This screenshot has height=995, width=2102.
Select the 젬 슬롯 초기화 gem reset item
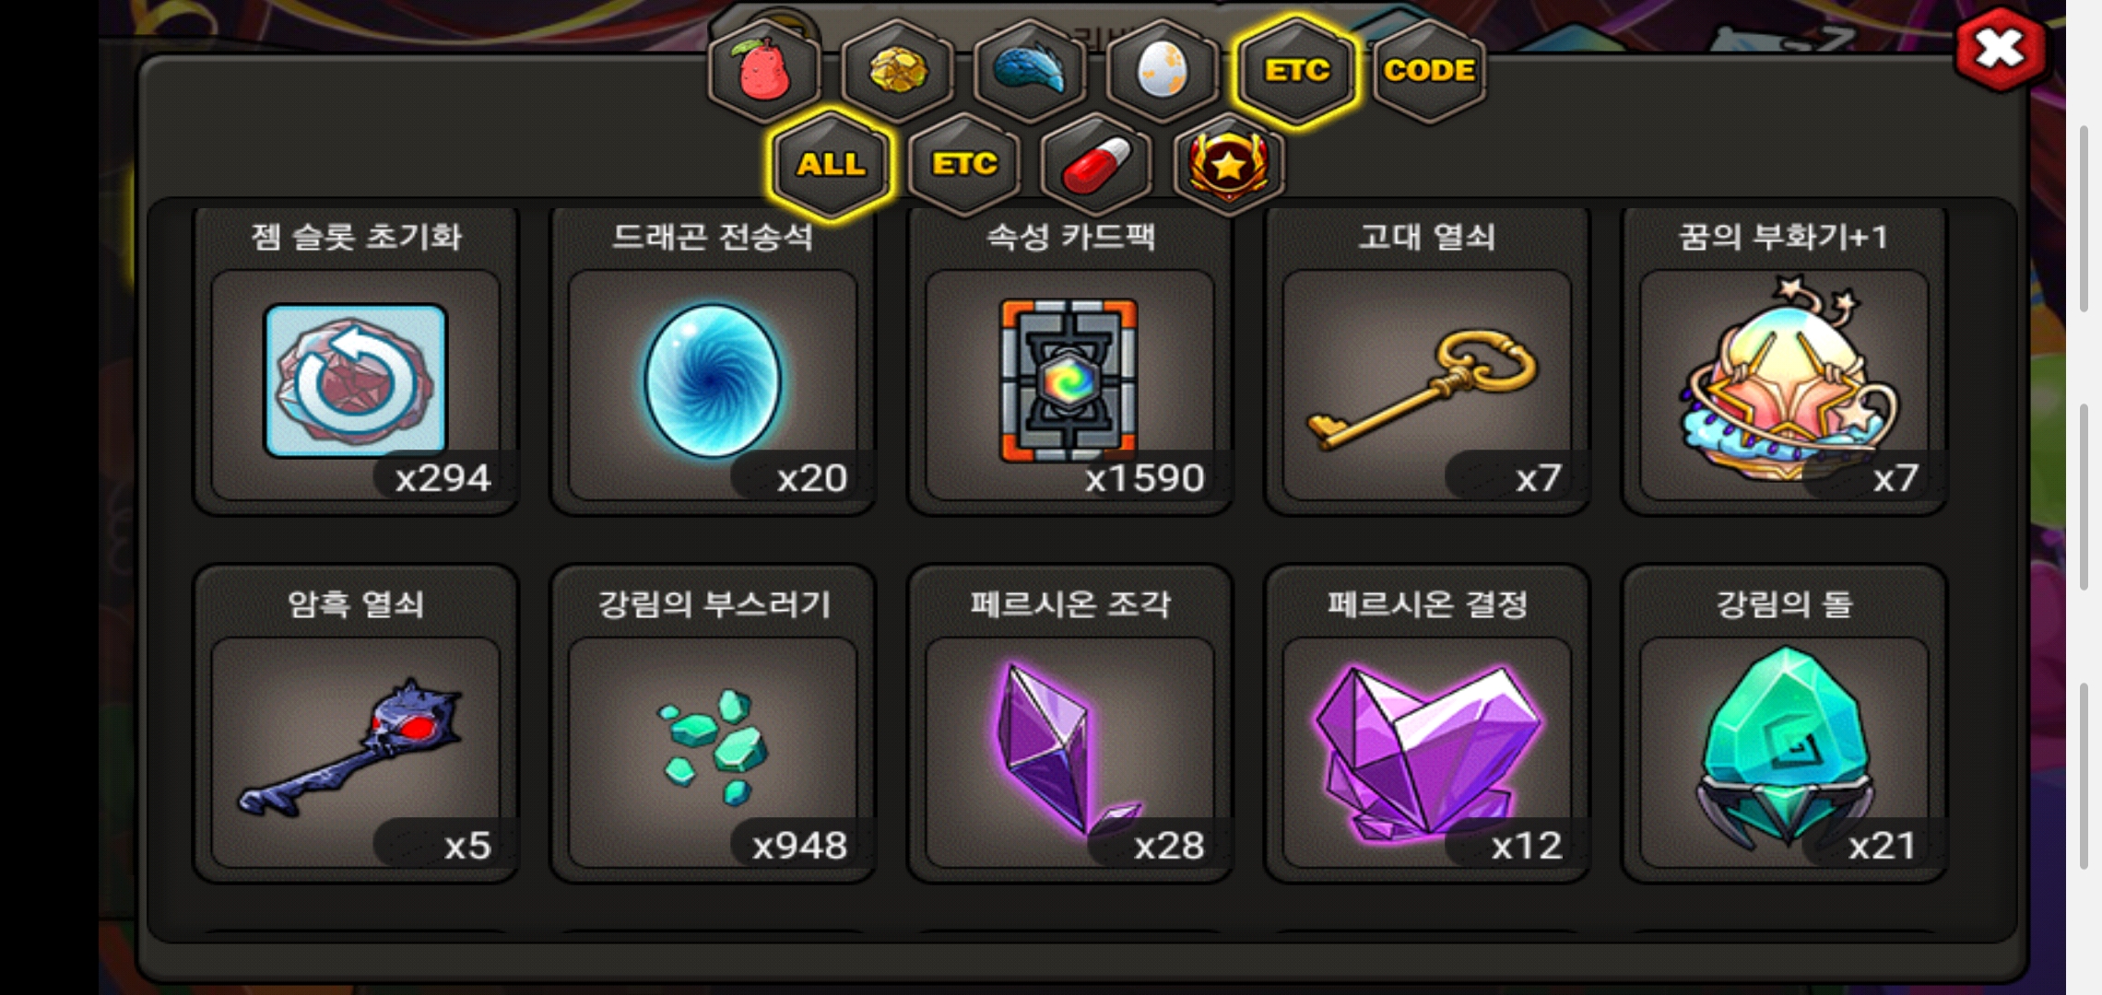coord(356,361)
